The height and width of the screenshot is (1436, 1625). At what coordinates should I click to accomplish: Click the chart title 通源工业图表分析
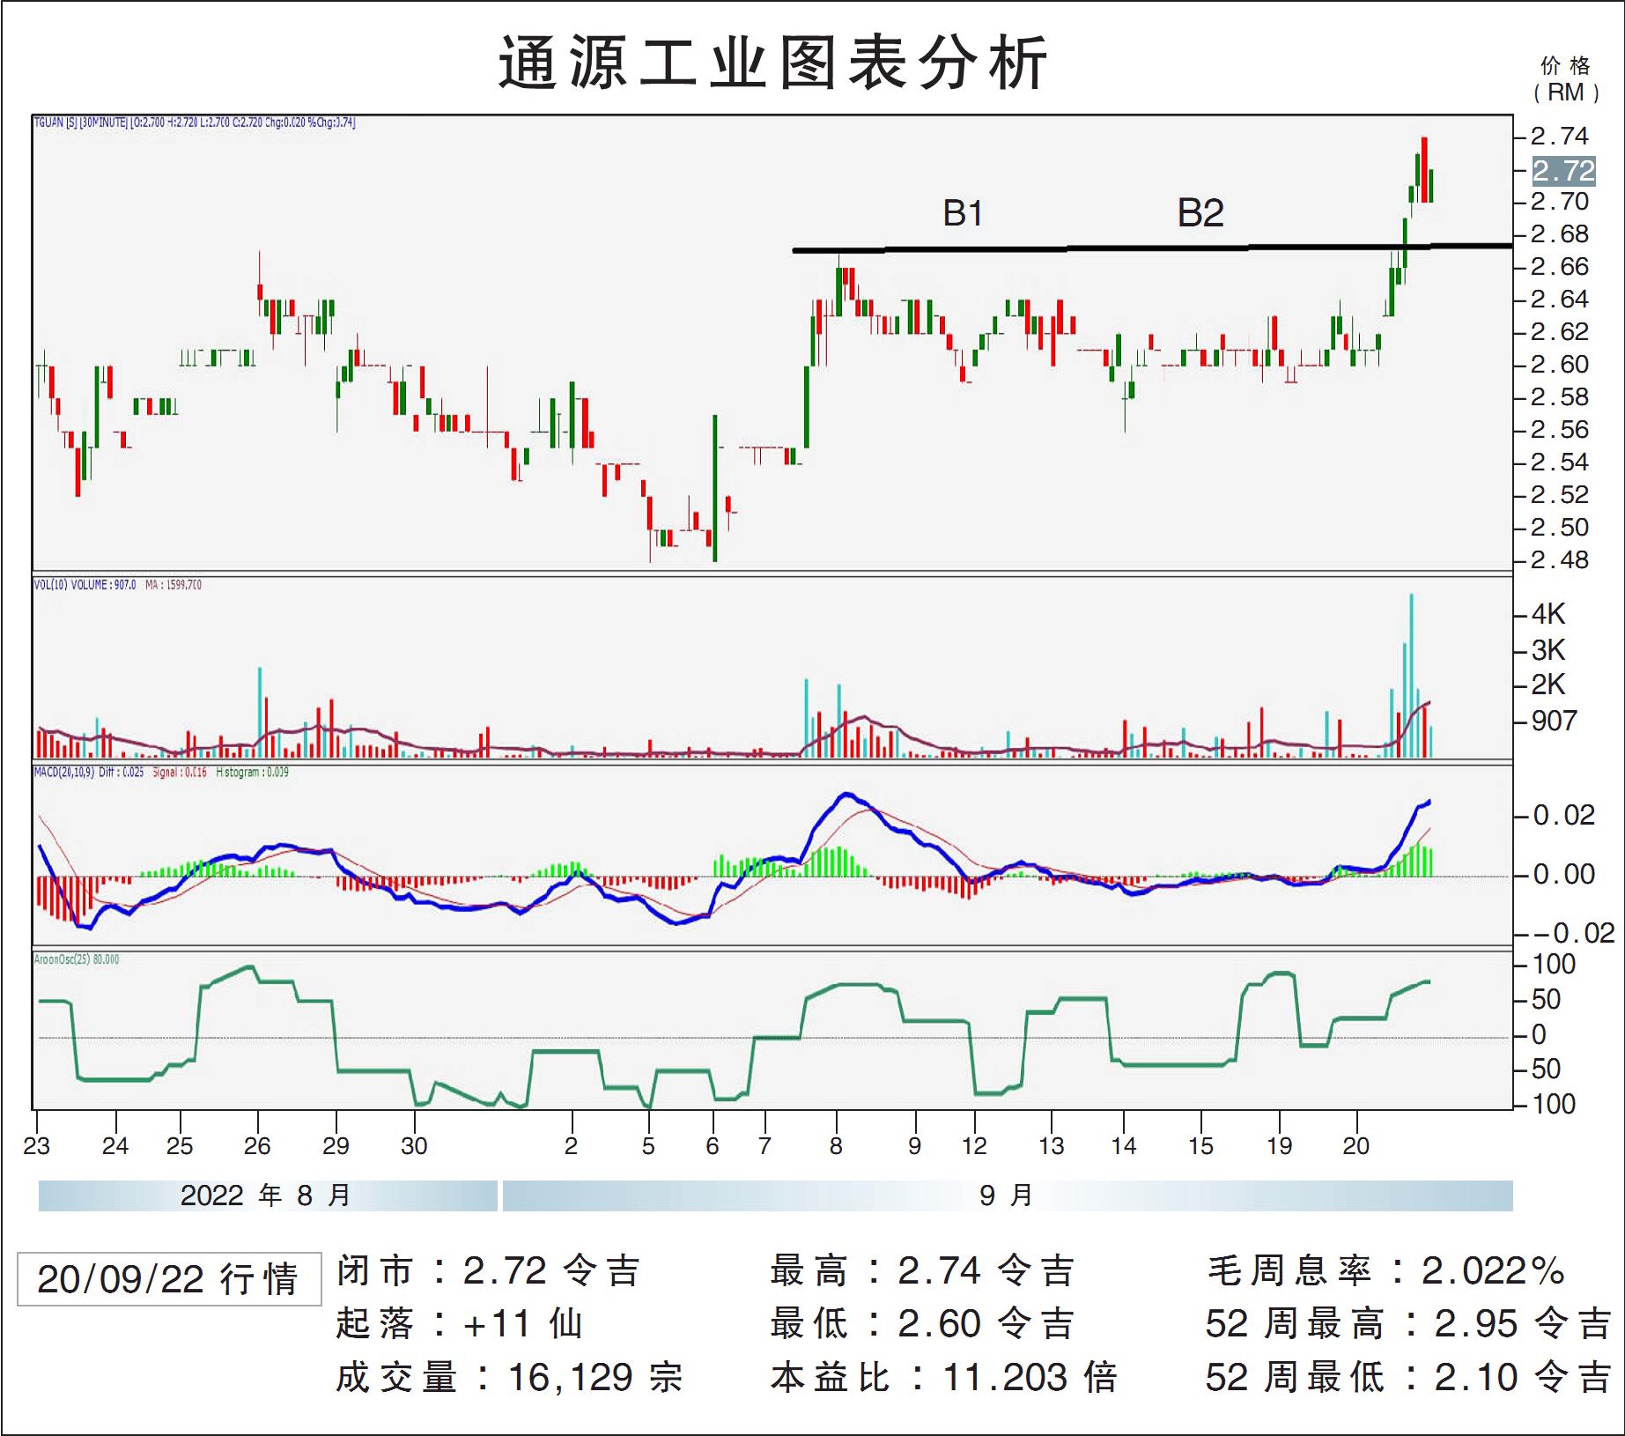(773, 62)
